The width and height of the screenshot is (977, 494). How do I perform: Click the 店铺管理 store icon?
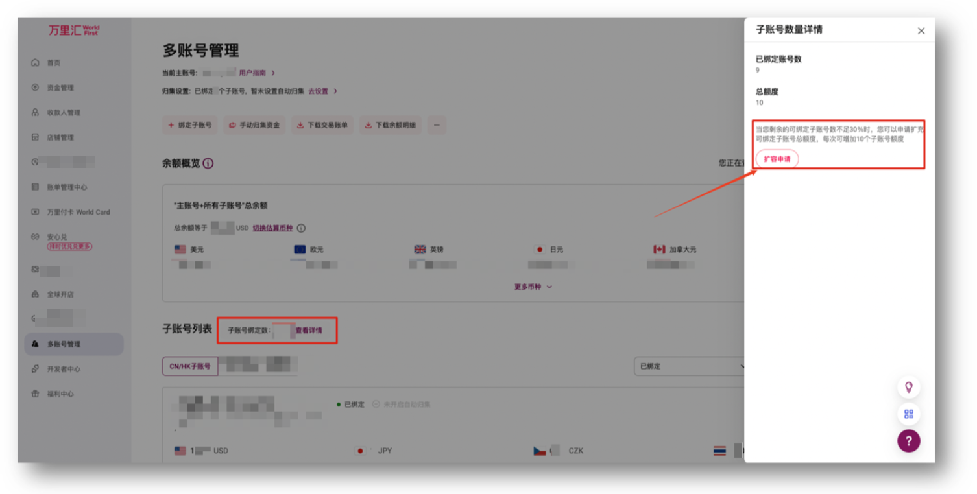pyautogui.click(x=35, y=137)
